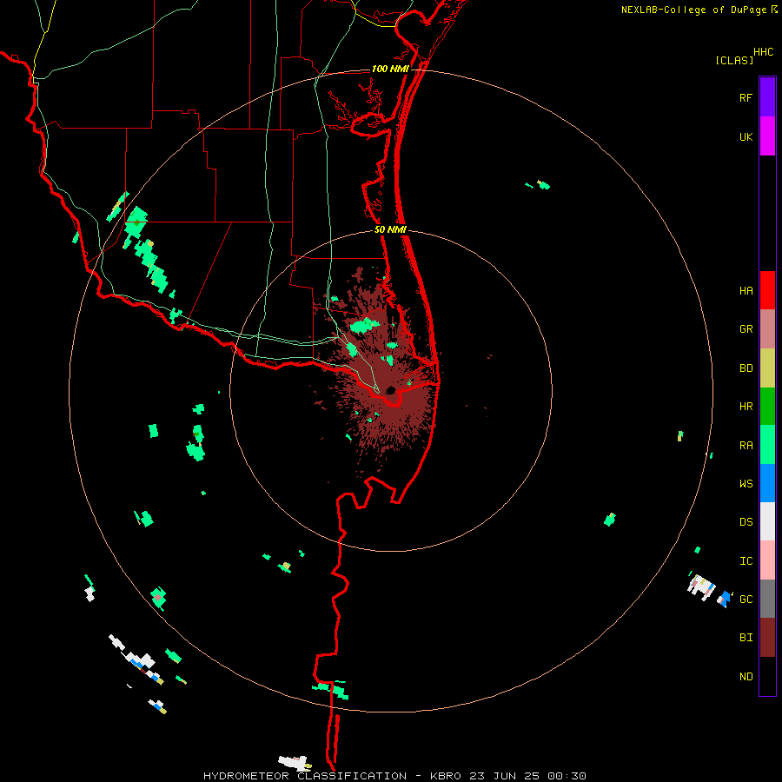782x782 pixels.
Task: Click the 'IC' legend label
Action: 746,561
